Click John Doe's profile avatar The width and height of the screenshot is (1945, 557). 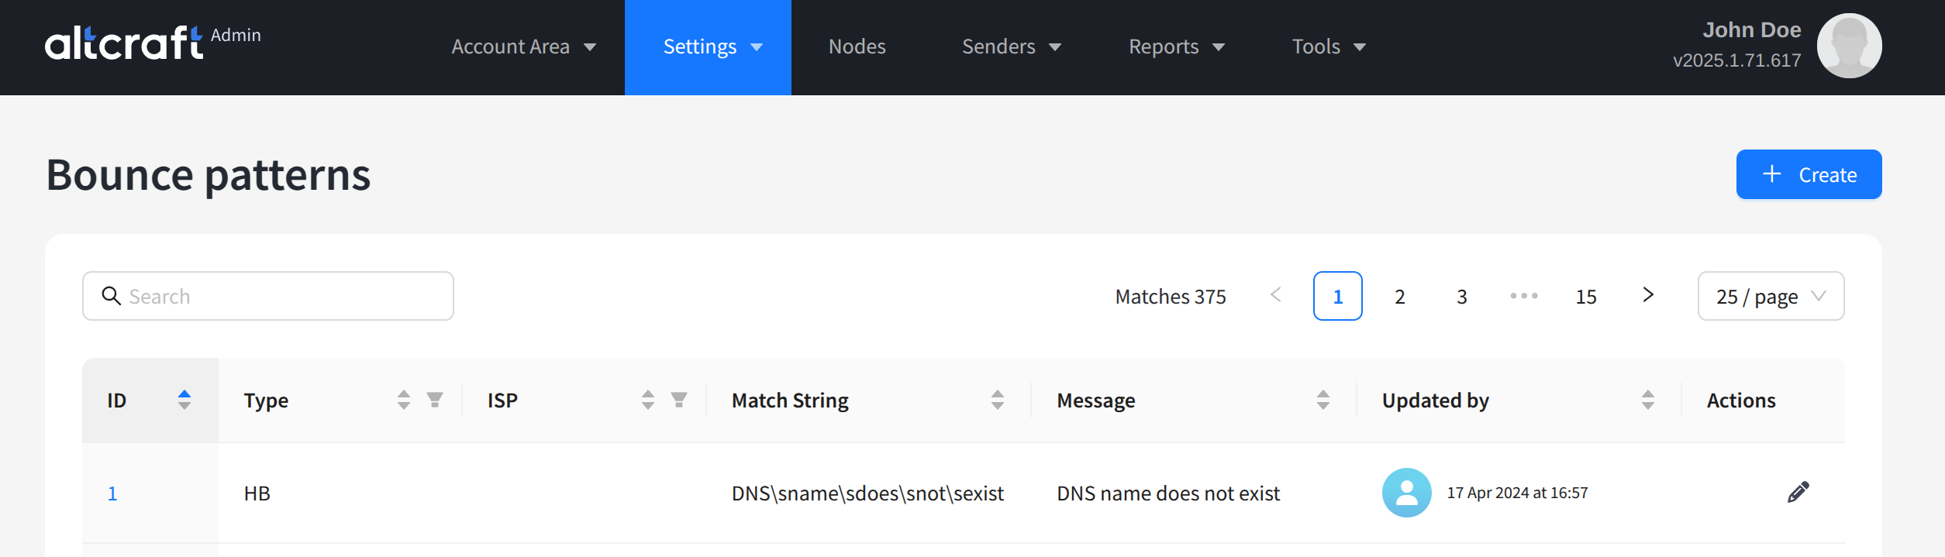(x=1849, y=46)
